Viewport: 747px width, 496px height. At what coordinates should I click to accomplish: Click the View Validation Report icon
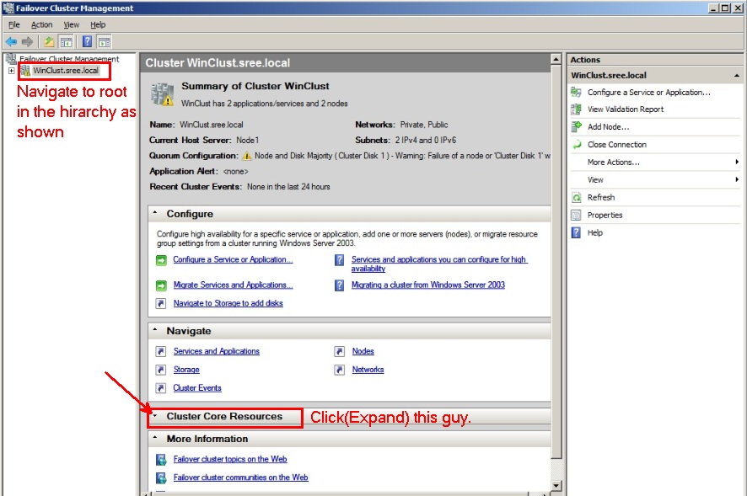[x=577, y=109]
